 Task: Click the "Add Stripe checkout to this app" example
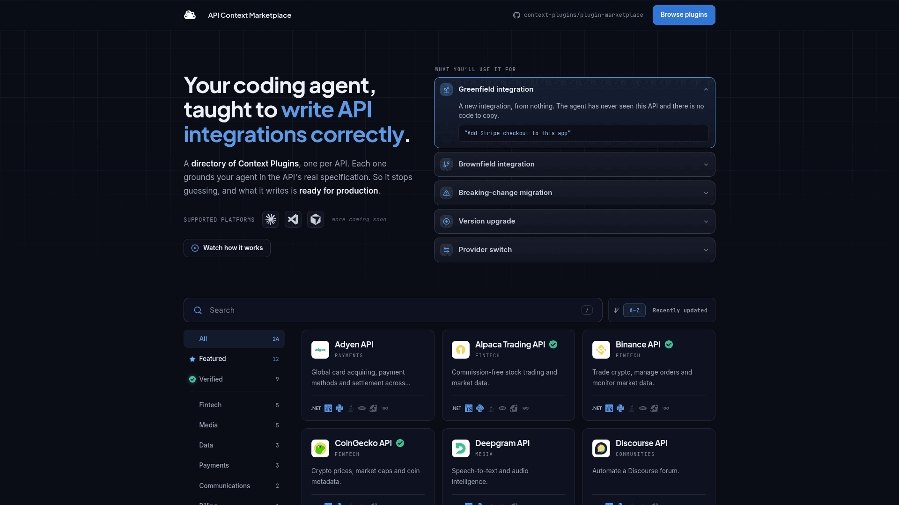(x=583, y=133)
